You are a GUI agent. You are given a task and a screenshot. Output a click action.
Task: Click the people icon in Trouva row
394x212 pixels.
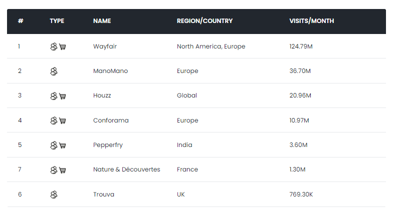tap(54, 194)
